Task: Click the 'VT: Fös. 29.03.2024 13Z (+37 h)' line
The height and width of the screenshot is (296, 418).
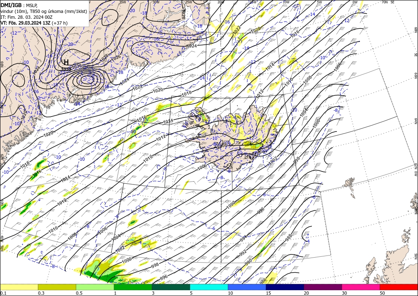Action: point(34,23)
